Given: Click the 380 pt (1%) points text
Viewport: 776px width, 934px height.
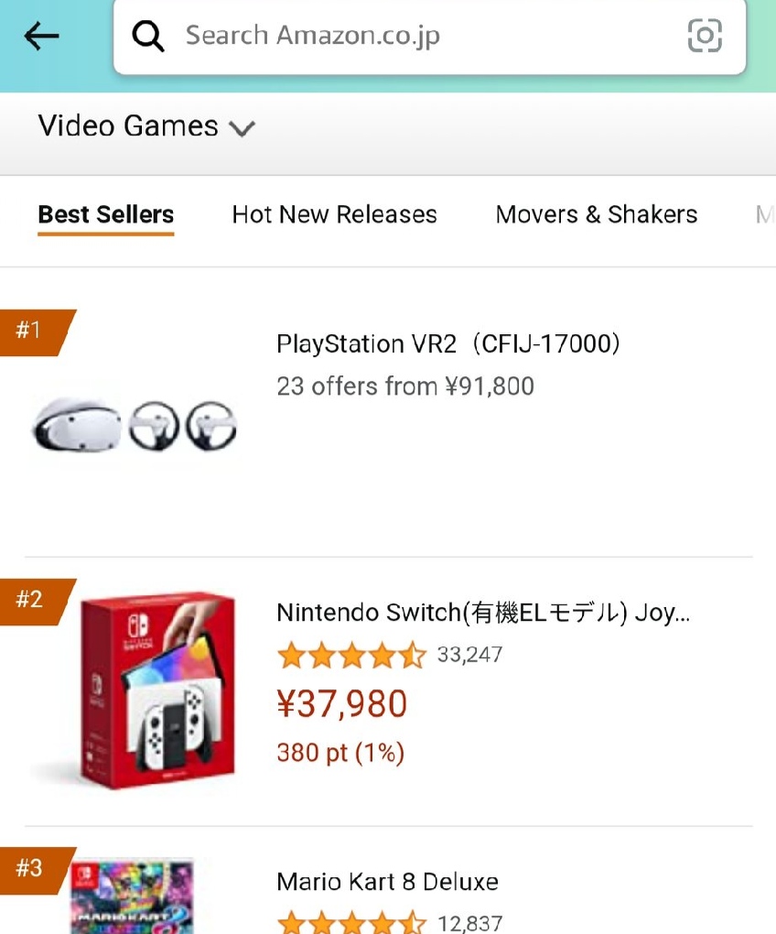Looking at the screenshot, I should click(339, 753).
